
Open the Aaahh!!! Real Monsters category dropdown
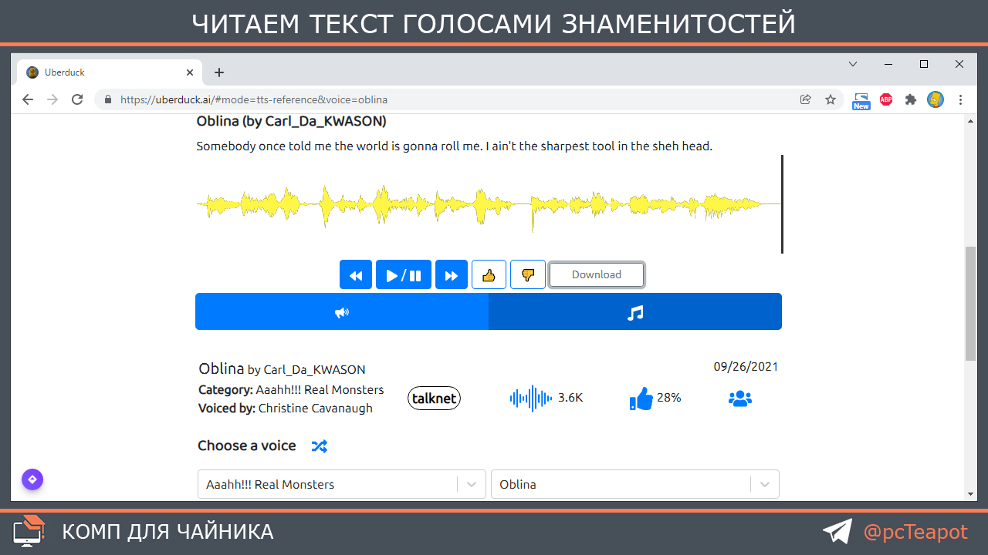(x=342, y=484)
